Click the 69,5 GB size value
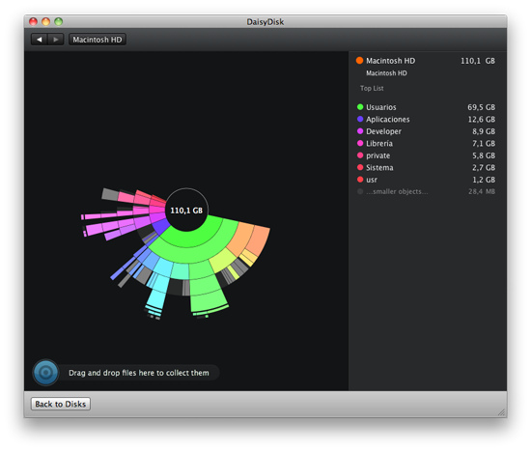531x451 pixels. pyautogui.click(x=481, y=107)
